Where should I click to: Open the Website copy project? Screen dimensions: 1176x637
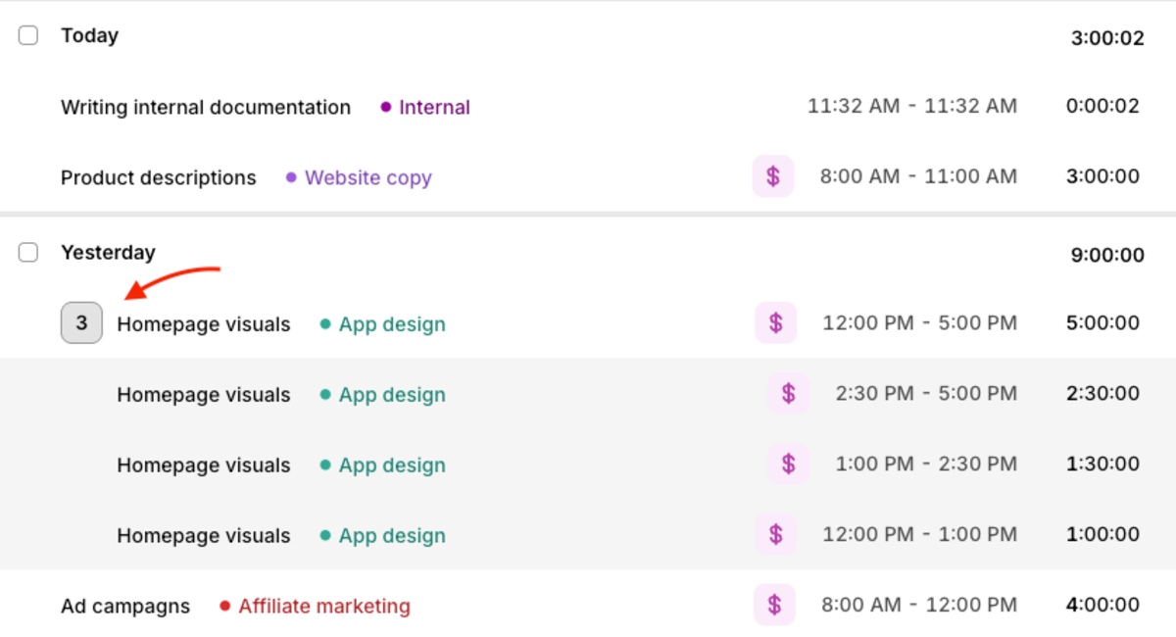tap(367, 177)
